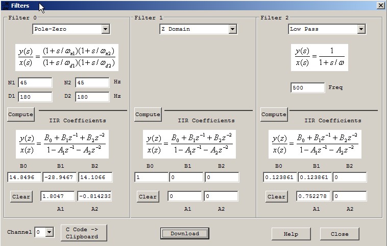This screenshot has width=387, height=246.
Task: Click the N1 frequency input field
Action: (x=35, y=82)
